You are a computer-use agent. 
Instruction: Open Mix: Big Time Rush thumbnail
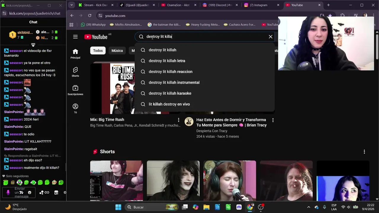pos(112,88)
